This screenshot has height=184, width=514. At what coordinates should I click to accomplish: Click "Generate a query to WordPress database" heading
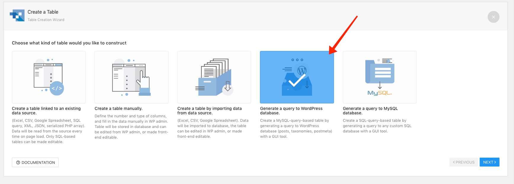pos(291,111)
